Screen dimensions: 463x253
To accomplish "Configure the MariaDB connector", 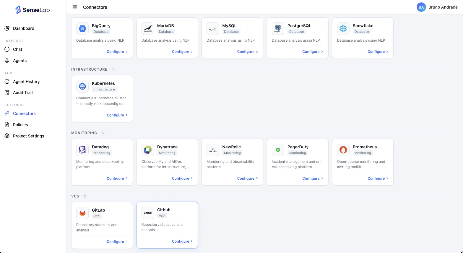I will pyautogui.click(x=182, y=52).
